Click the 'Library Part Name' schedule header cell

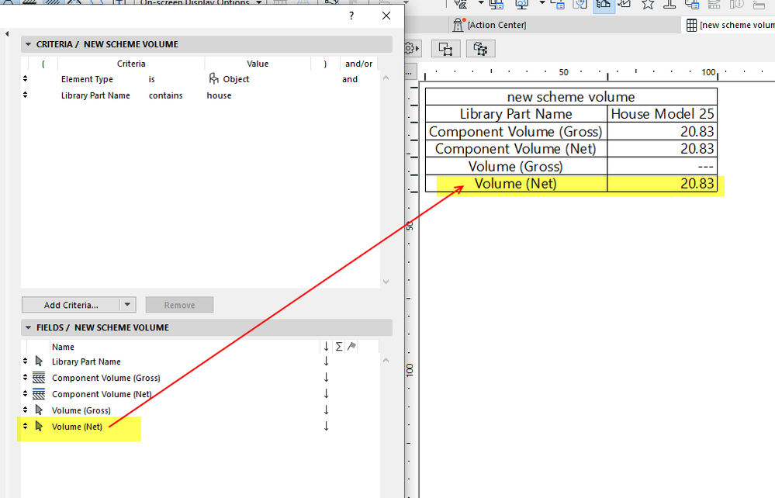[516, 113]
